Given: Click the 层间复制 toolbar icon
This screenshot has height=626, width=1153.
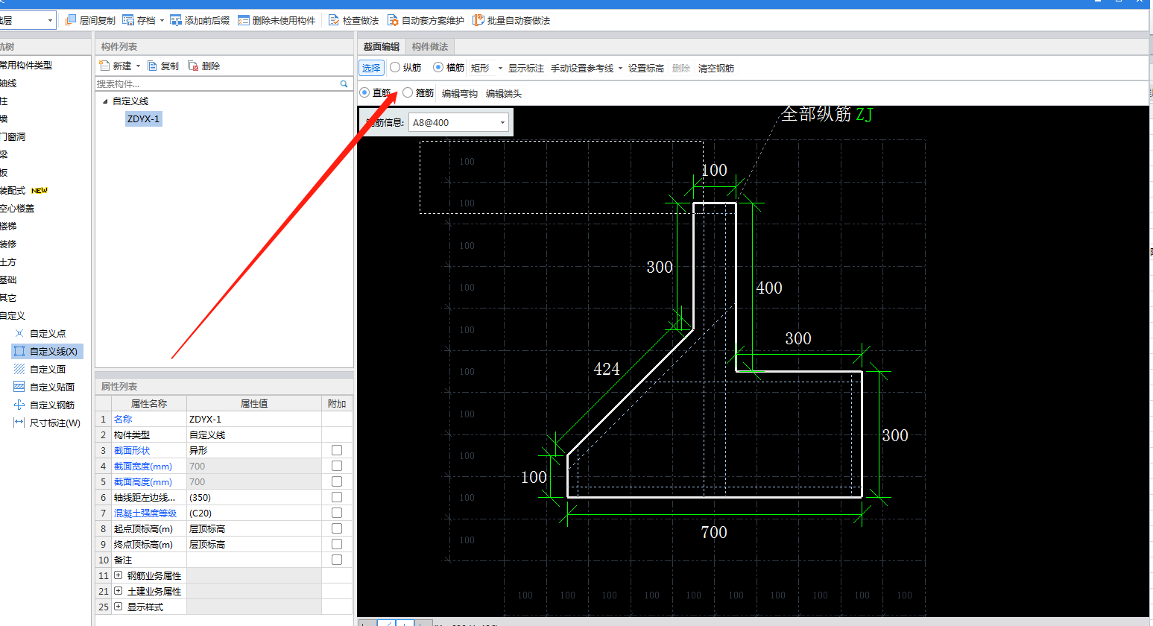Looking at the screenshot, I should pyautogui.click(x=71, y=20).
